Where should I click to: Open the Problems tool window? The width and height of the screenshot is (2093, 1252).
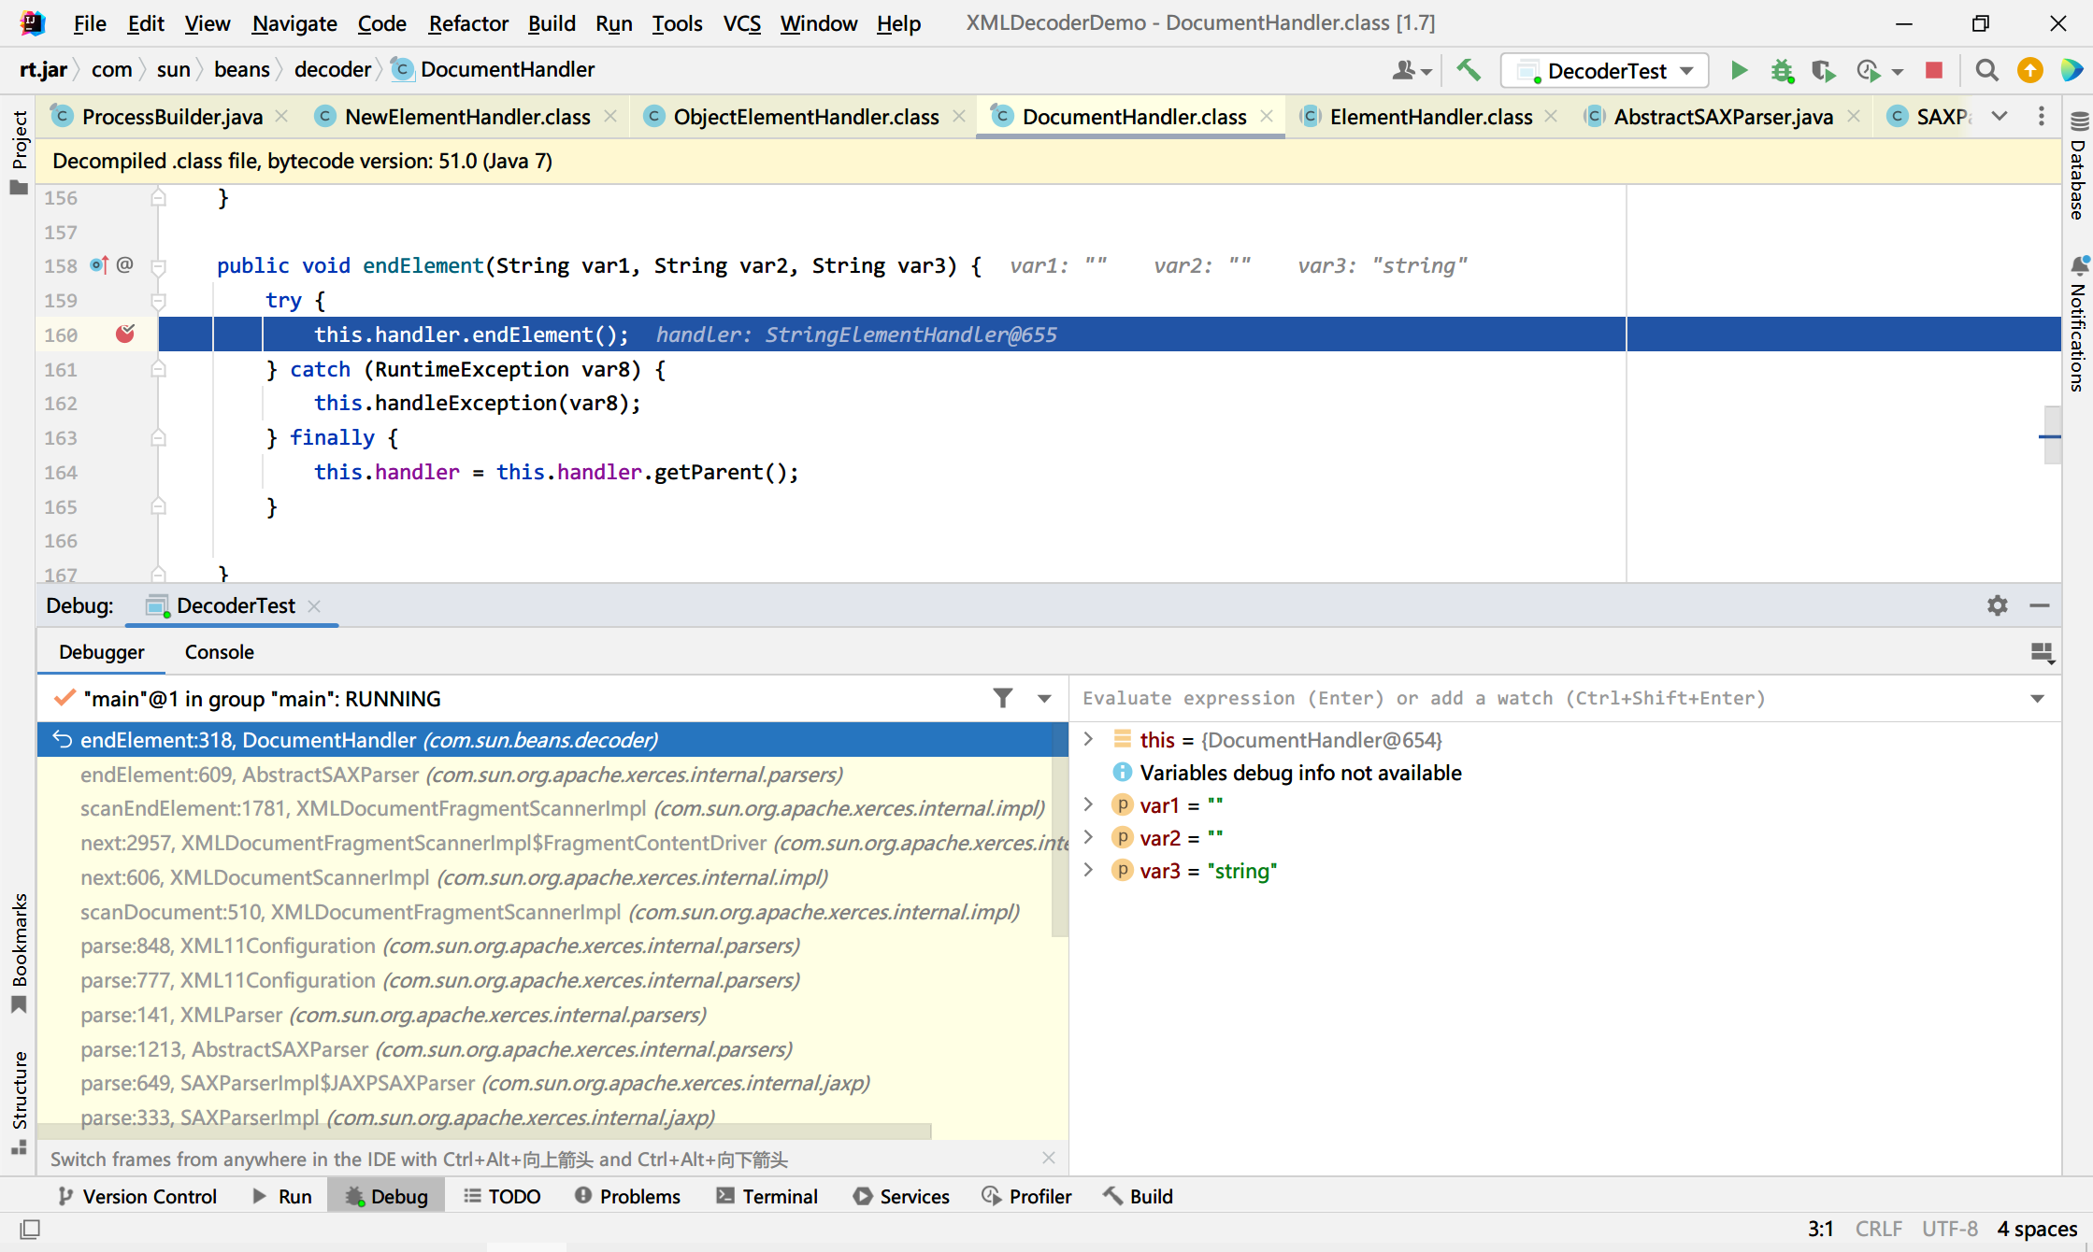(627, 1196)
